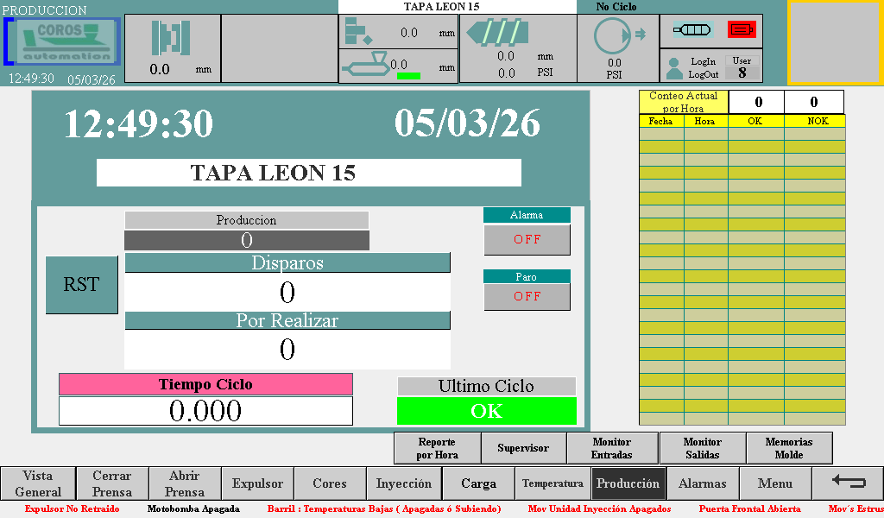884x518 pixels.
Task: Click the Por Realizar value field
Action: click(x=287, y=350)
